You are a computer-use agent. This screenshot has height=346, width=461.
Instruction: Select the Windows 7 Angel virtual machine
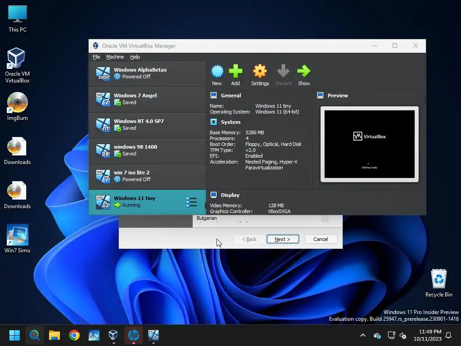pos(147,100)
